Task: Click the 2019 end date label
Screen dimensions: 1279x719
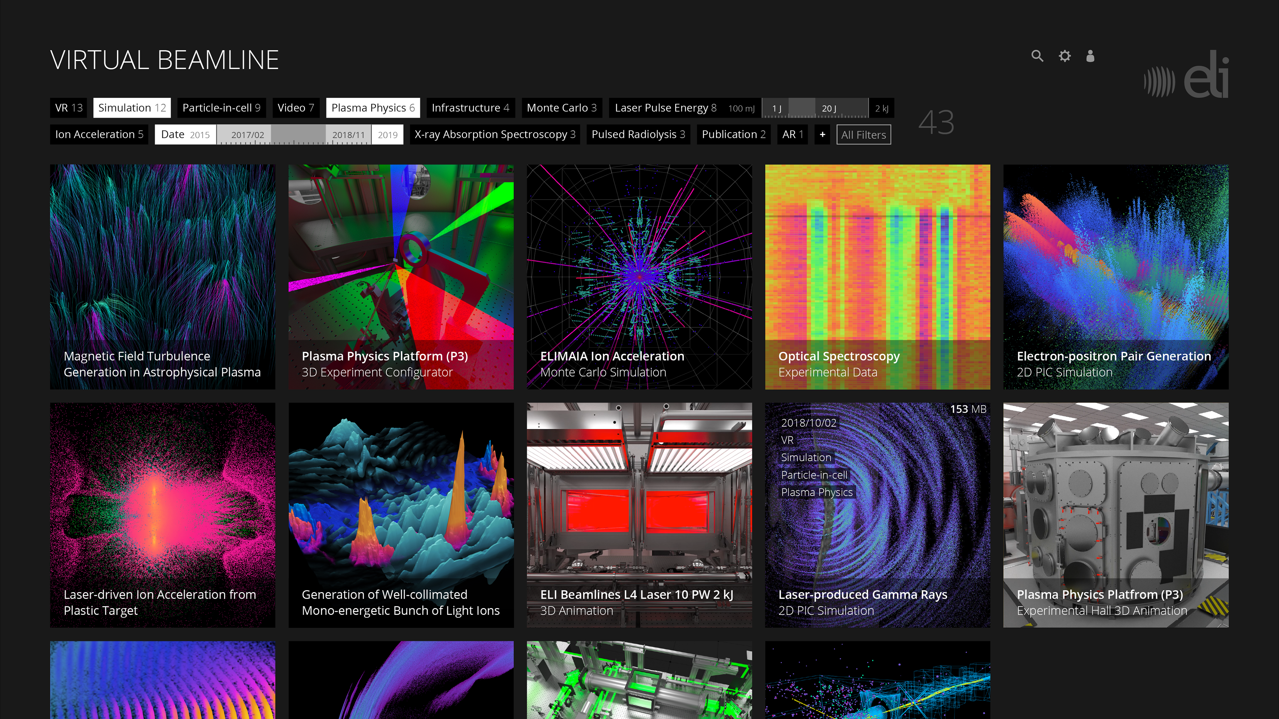Action: (x=388, y=135)
